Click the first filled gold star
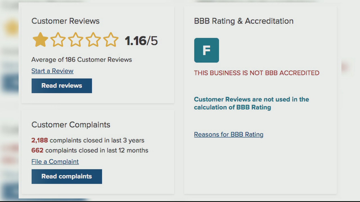This screenshot has height=202, width=360. (x=40, y=40)
